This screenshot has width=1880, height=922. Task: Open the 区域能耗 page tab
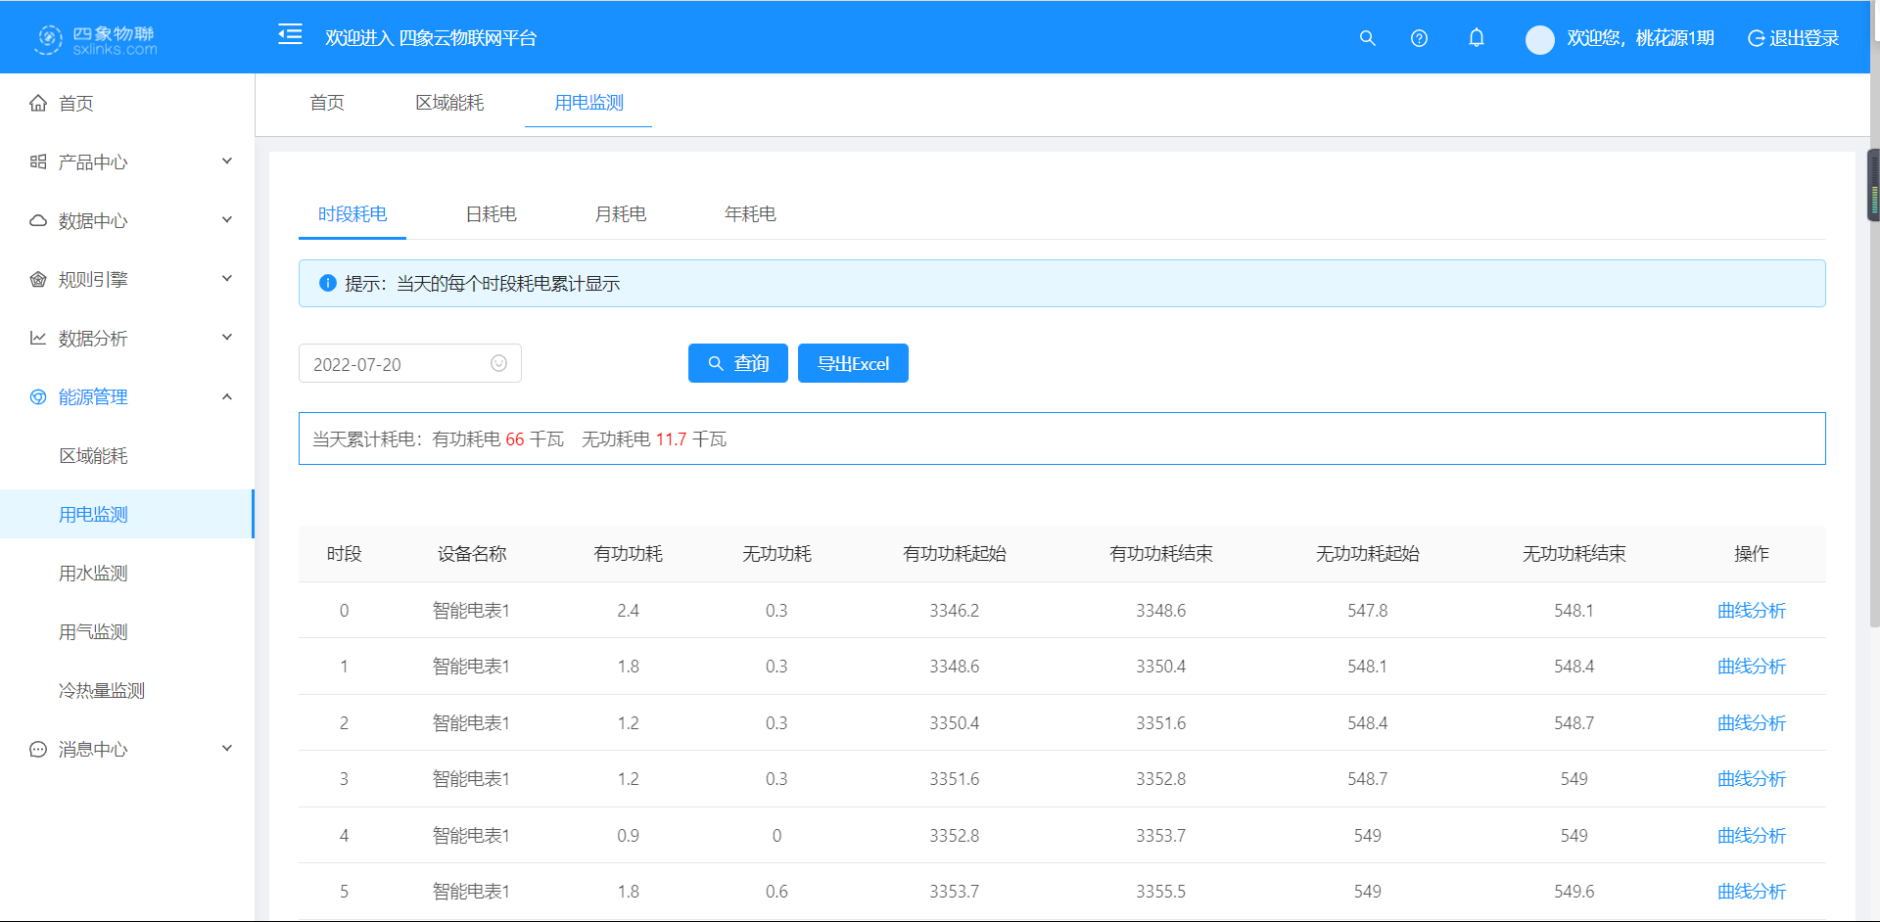click(449, 103)
